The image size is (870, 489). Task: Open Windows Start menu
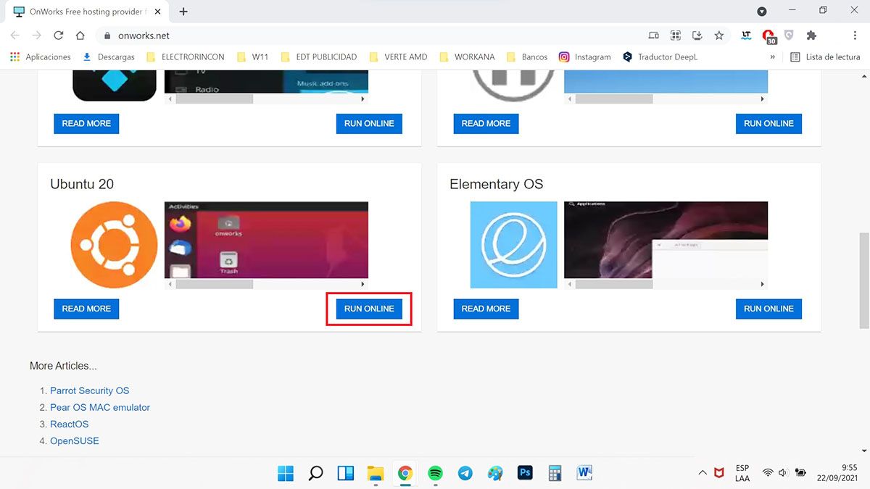pyautogui.click(x=286, y=473)
